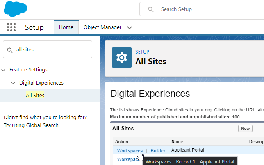Click the Salesforce cloud logo
Image resolution: width=264 pixels, height=165 pixels.
click(15, 9)
